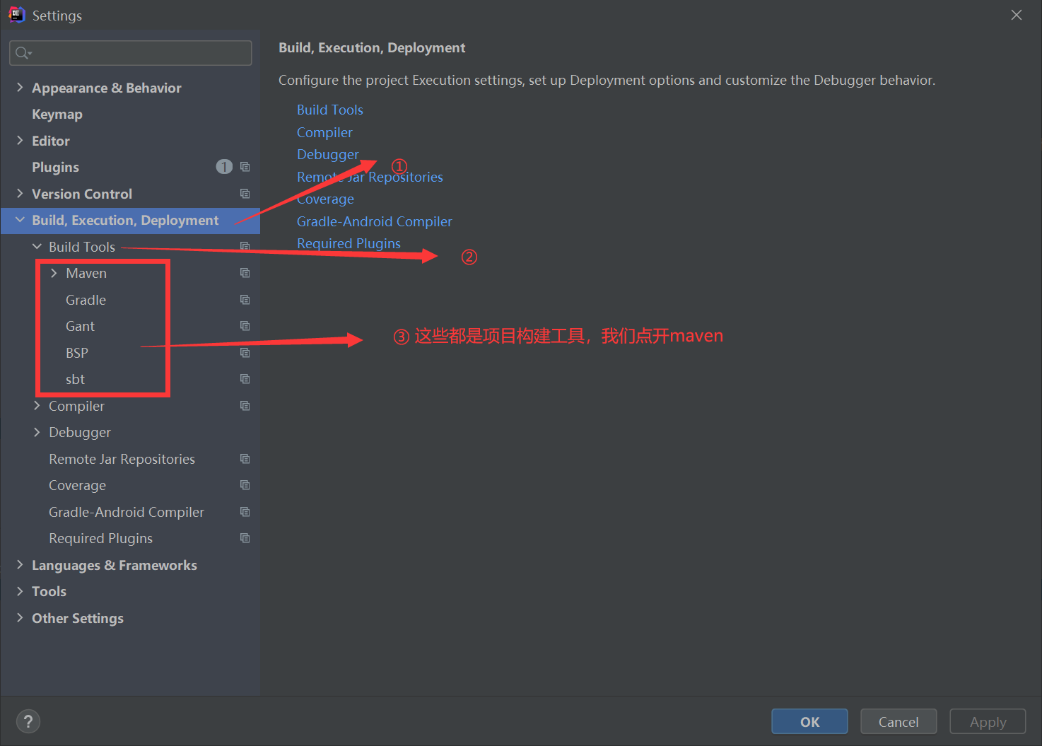1042x746 pixels.
Task: Focus the settings search field
Action: pos(131,53)
